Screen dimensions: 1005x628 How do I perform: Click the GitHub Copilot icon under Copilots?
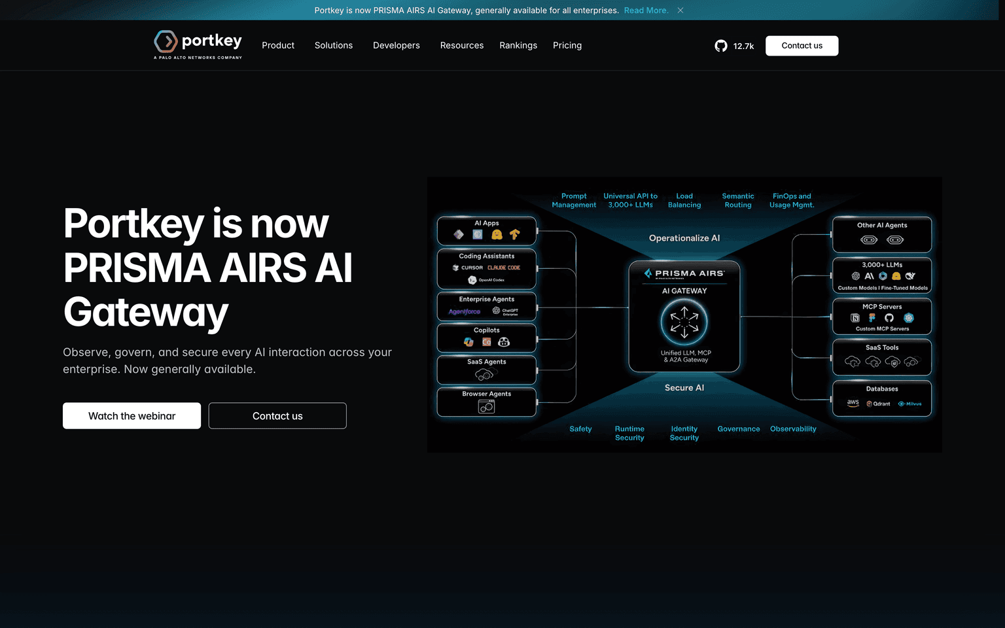coord(504,341)
